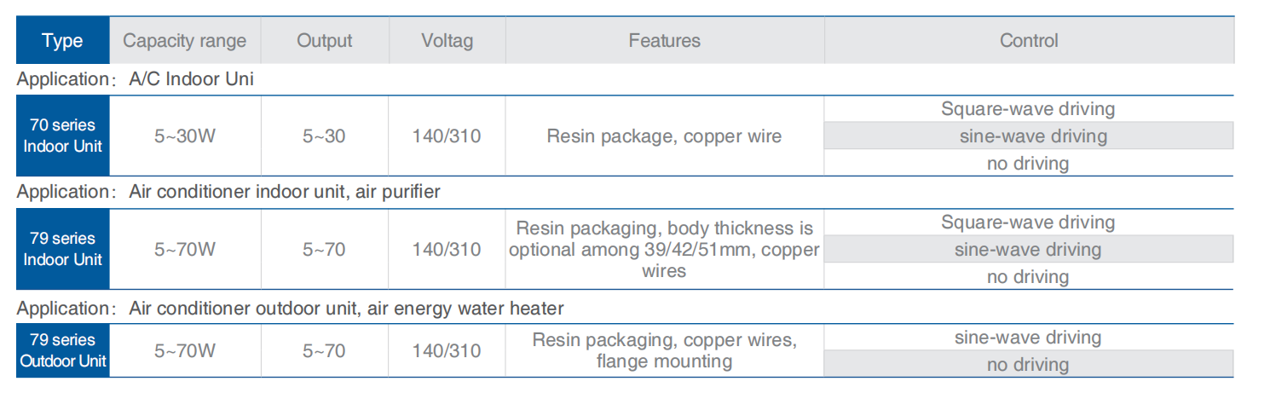Viewport: 1270px width, 393px height.
Task: Click the blue Type column header
Action: coord(62,40)
